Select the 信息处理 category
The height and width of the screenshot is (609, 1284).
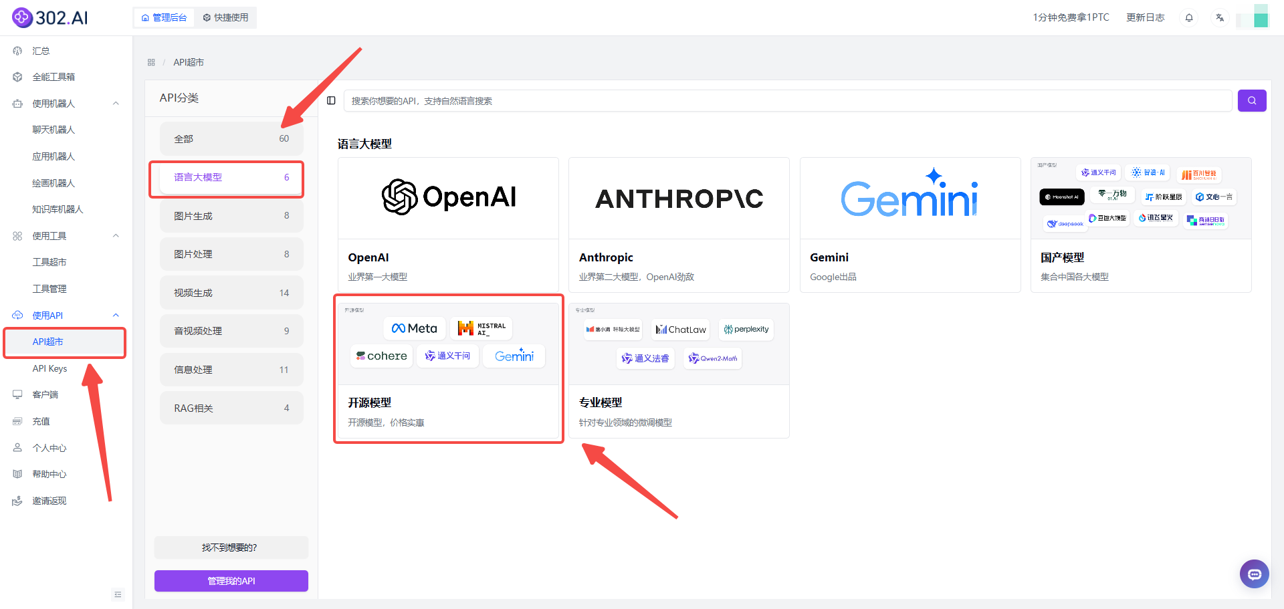tap(231, 370)
